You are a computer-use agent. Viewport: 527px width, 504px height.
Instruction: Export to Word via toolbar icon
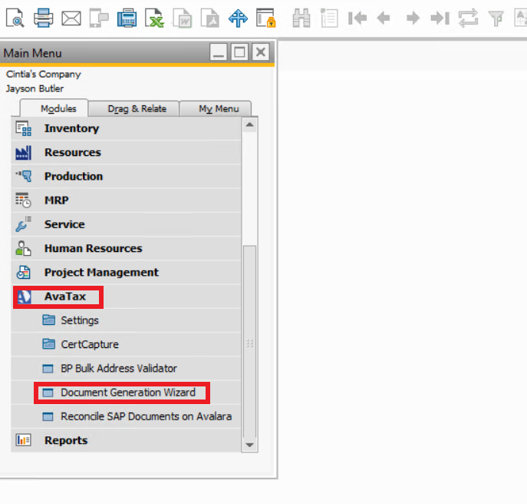(182, 18)
